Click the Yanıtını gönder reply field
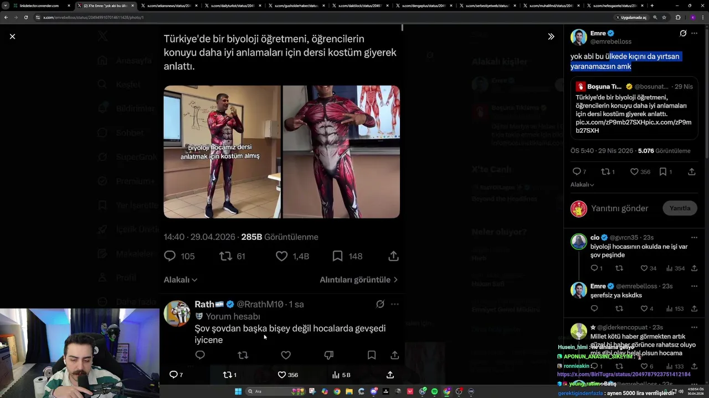 pyautogui.click(x=619, y=208)
